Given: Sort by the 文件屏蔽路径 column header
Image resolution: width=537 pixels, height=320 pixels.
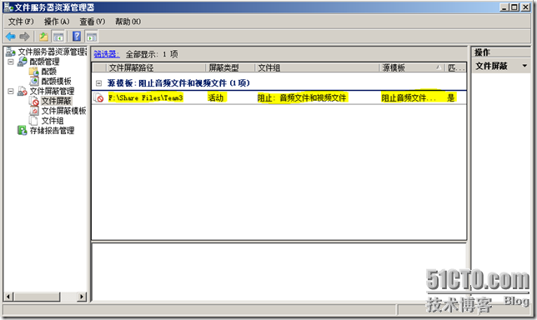Looking at the screenshot, I should click(156, 67).
